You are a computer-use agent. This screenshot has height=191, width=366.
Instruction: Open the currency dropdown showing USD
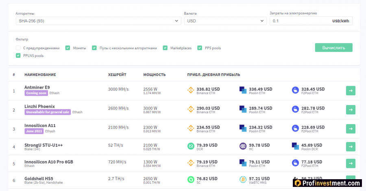tap(225, 21)
